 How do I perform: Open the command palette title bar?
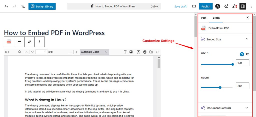(114, 6)
